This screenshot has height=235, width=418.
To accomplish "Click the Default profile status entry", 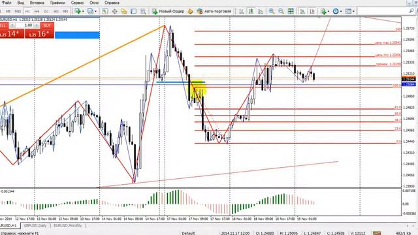I will 188,233.
